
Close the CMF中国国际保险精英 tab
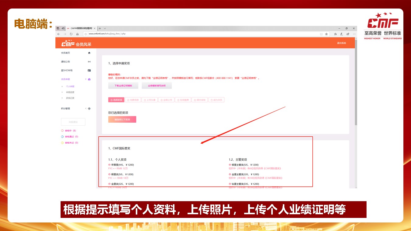click(95, 28)
